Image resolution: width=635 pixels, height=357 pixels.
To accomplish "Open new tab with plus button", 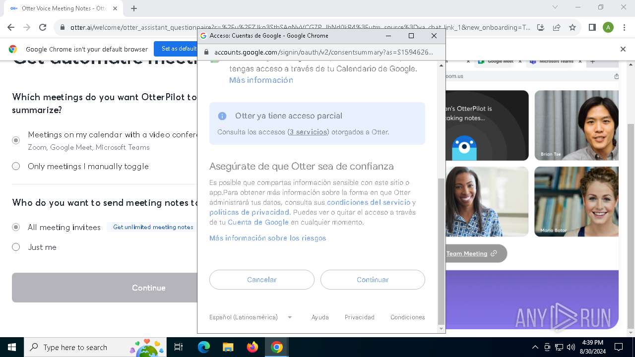I will [134, 8].
